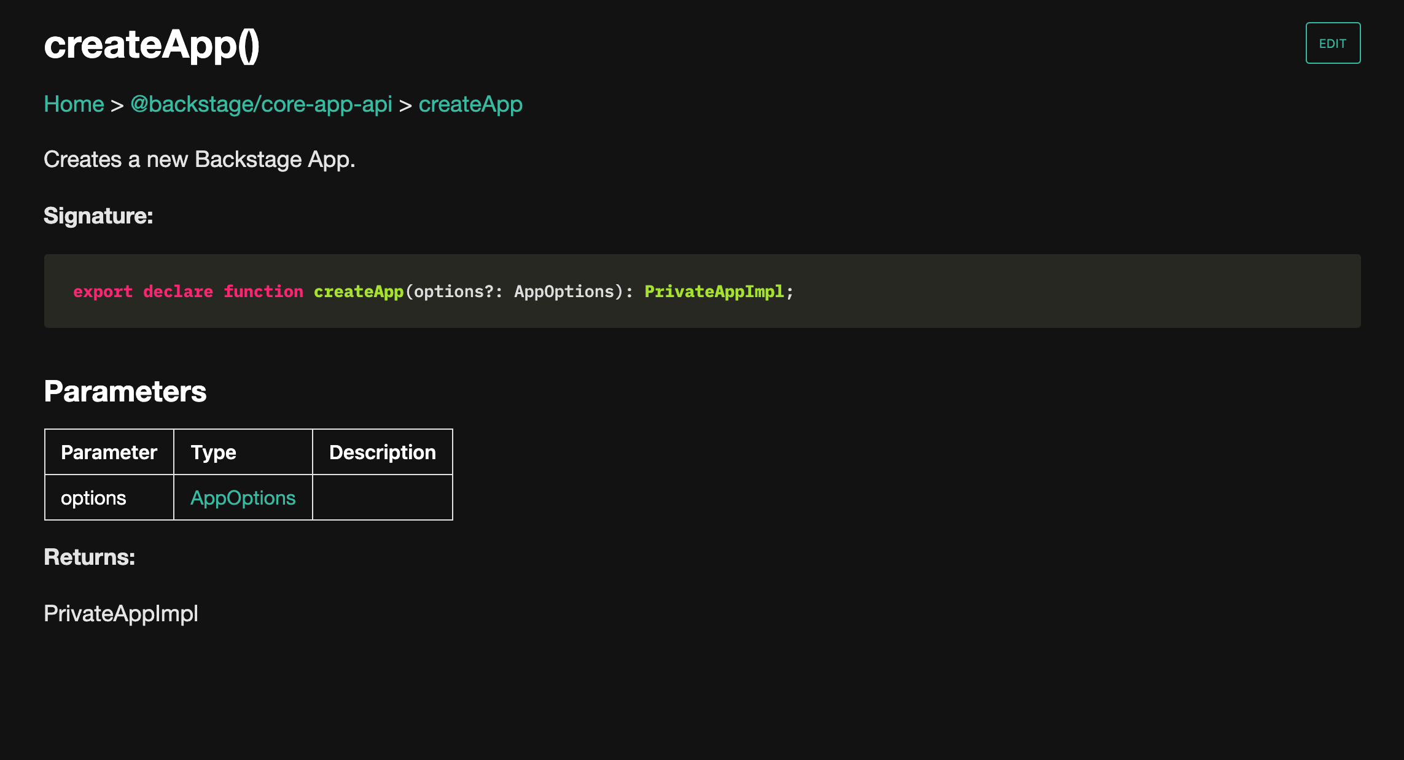Click the Signature: heading

98,216
